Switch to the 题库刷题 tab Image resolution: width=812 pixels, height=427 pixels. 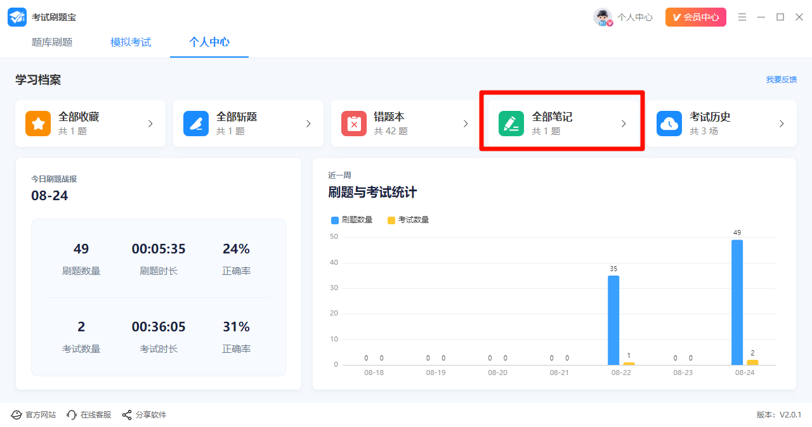pos(52,42)
